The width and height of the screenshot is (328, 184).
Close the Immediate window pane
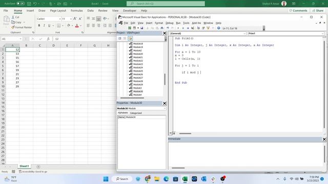[x=324, y=139]
